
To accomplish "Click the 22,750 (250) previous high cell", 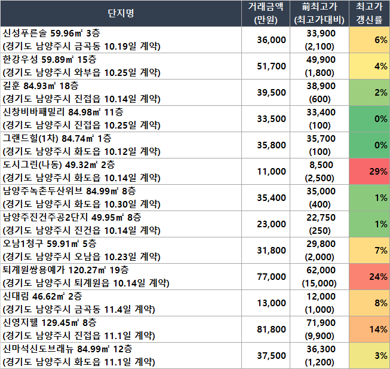I will point(320,224).
